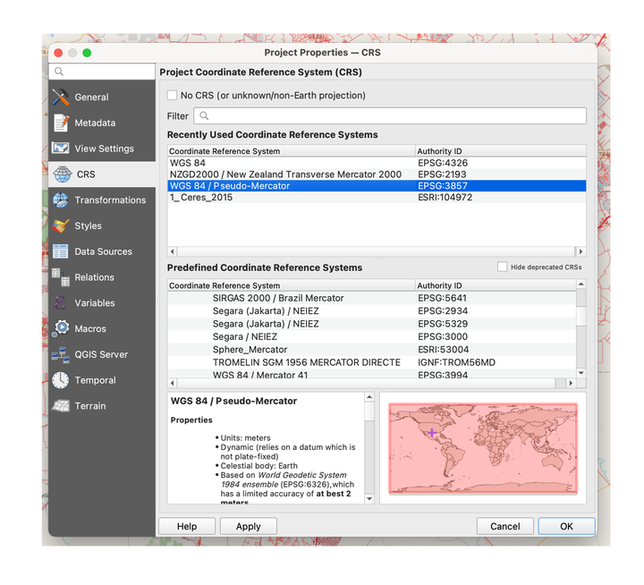The height and width of the screenshot is (585, 644).
Task: Enable the No CRS checkbox
Action: (172, 96)
